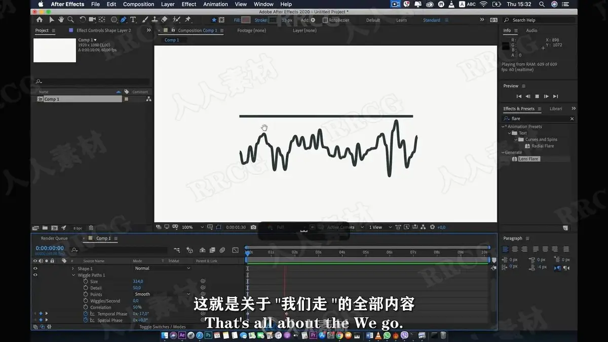The image size is (608, 342).
Task: Click the Draft 3D icon in timeline
Action: (189, 250)
